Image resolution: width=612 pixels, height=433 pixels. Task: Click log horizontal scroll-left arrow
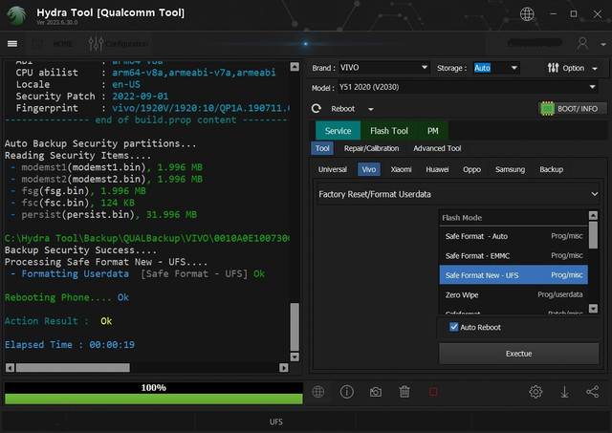pyautogui.click(x=11, y=367)
